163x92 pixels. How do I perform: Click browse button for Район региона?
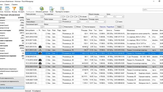point(42,17)
